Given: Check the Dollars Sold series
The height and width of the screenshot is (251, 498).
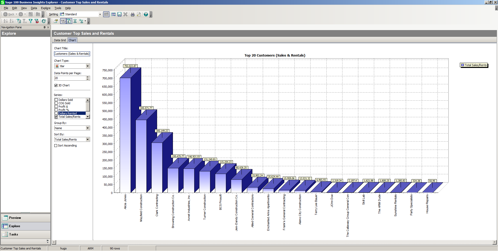Looking at the screenshot, I should point(56,100).
